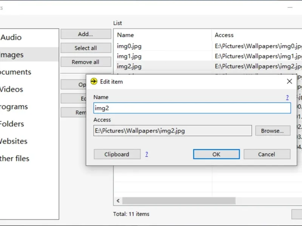Open the help link beside Name
Viewport: 302px width, 226px height.
coord(287,98)
